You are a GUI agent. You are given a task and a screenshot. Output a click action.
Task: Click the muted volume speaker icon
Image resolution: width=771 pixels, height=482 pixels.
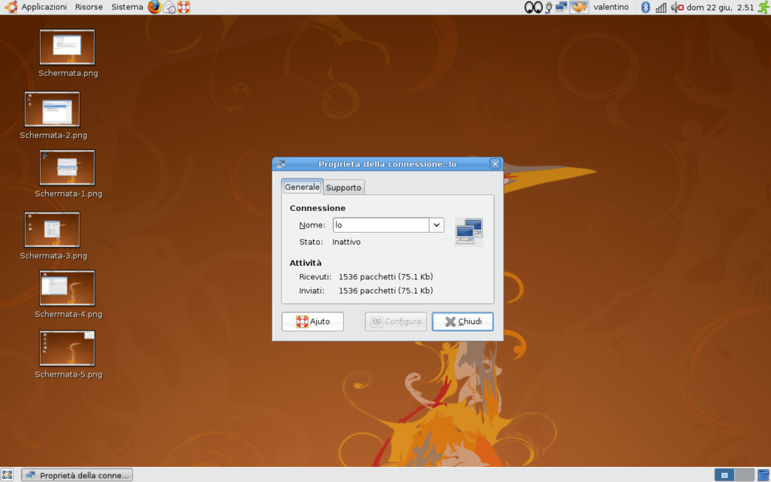676,8
